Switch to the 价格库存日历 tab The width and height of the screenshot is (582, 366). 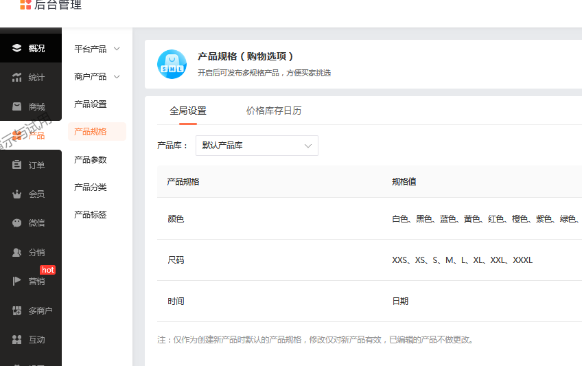tap(273, 111)
